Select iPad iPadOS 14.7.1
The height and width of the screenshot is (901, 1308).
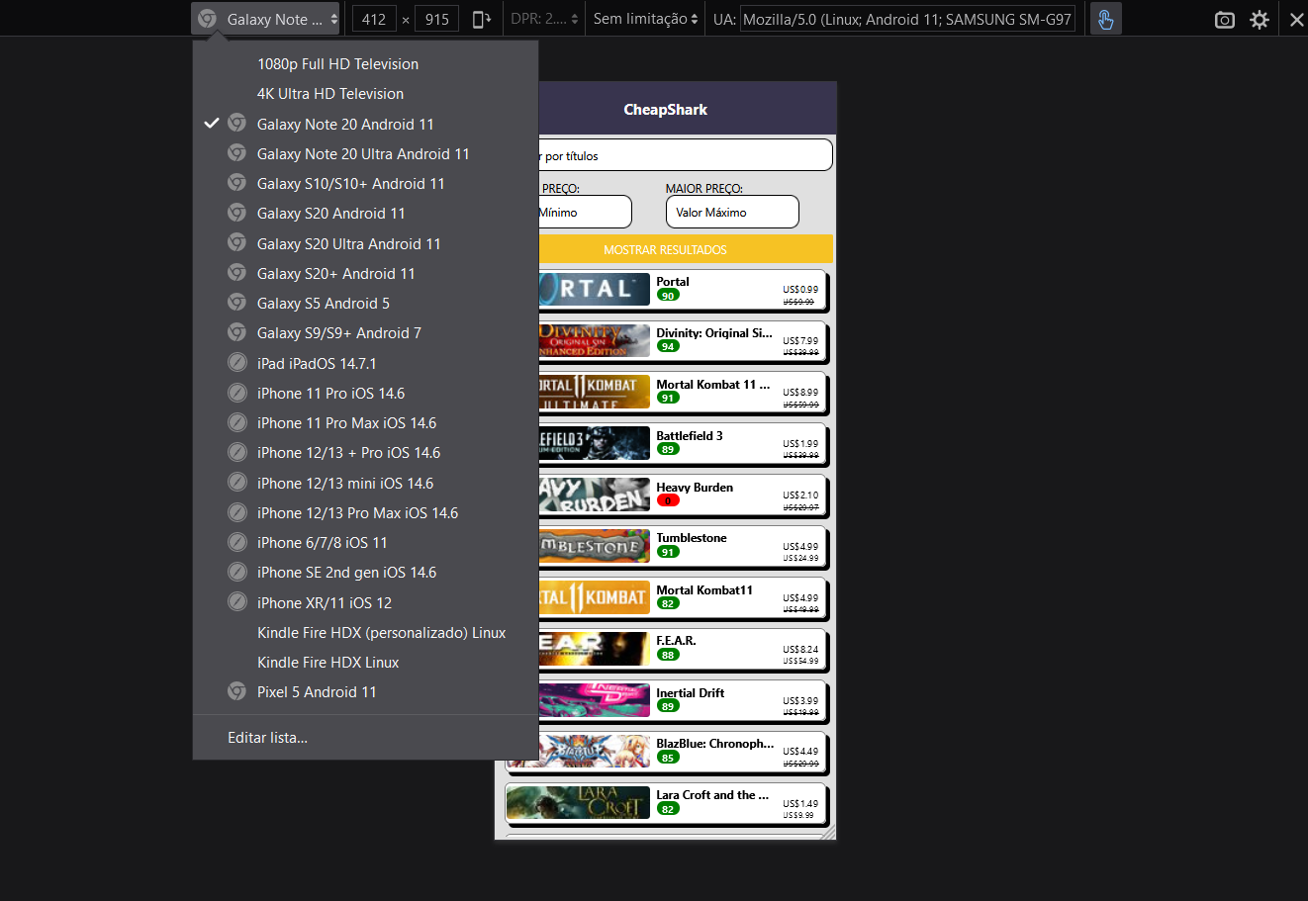tap(365, 364)
